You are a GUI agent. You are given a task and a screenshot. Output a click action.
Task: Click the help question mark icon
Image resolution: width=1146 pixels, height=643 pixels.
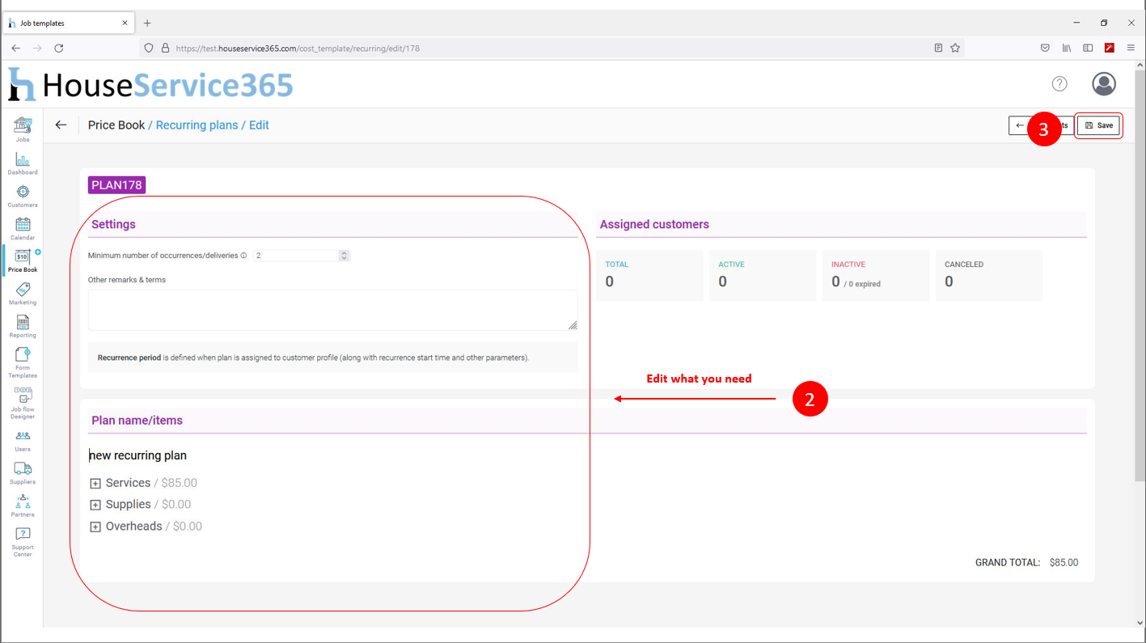point(1059,84)
